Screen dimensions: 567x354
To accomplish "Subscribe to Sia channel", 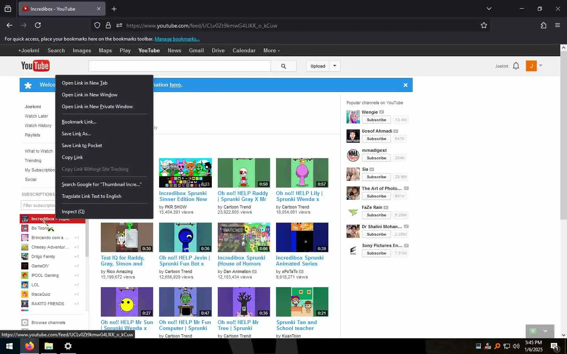I will coord(376,177).
